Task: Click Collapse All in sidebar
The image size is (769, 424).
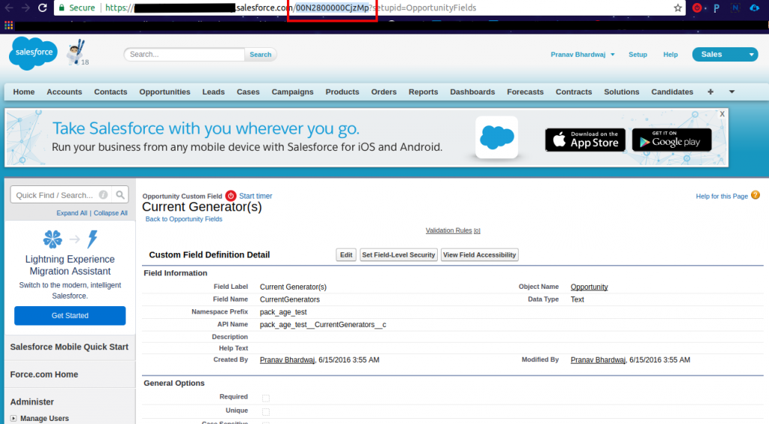Action: pos(110,212)
